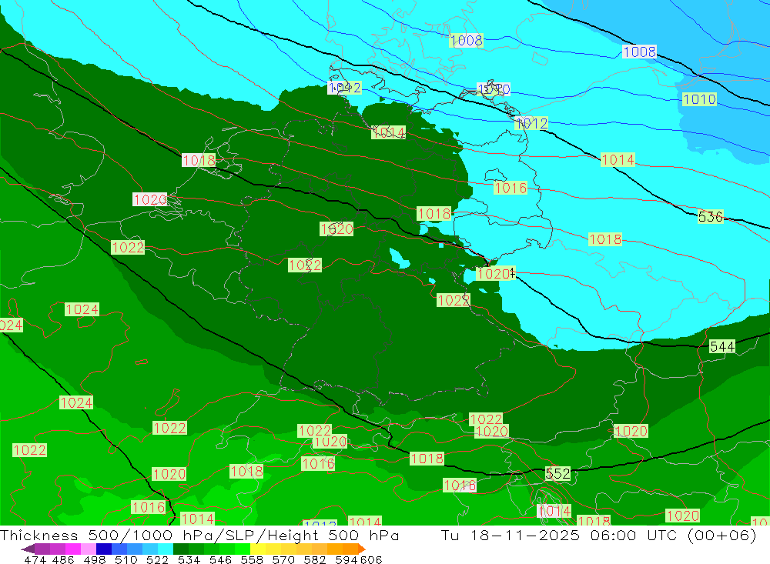This screenshot has width=770, height=564.
Task: Click the legend value 474
Action: pos(35,560)
